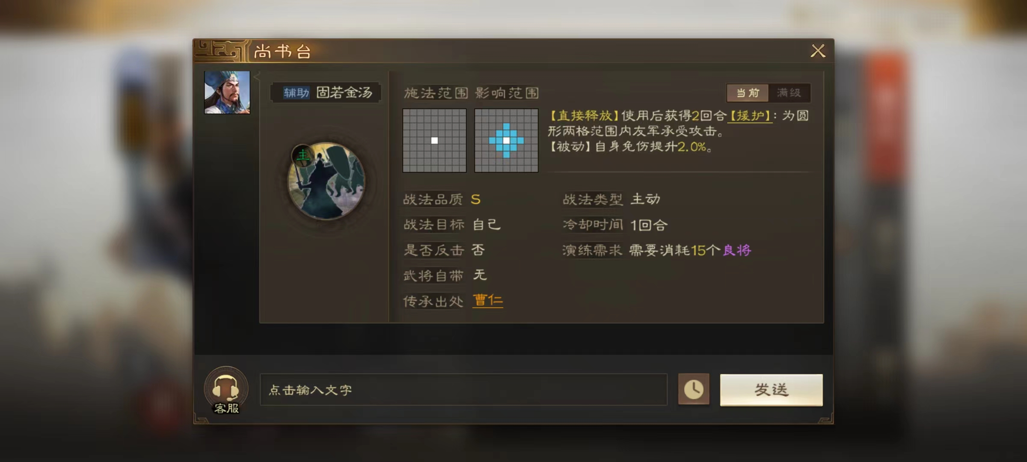
Task: Focus the 点击输入文字 text input field
Action: pyautogui.click(x=463, y=390)
